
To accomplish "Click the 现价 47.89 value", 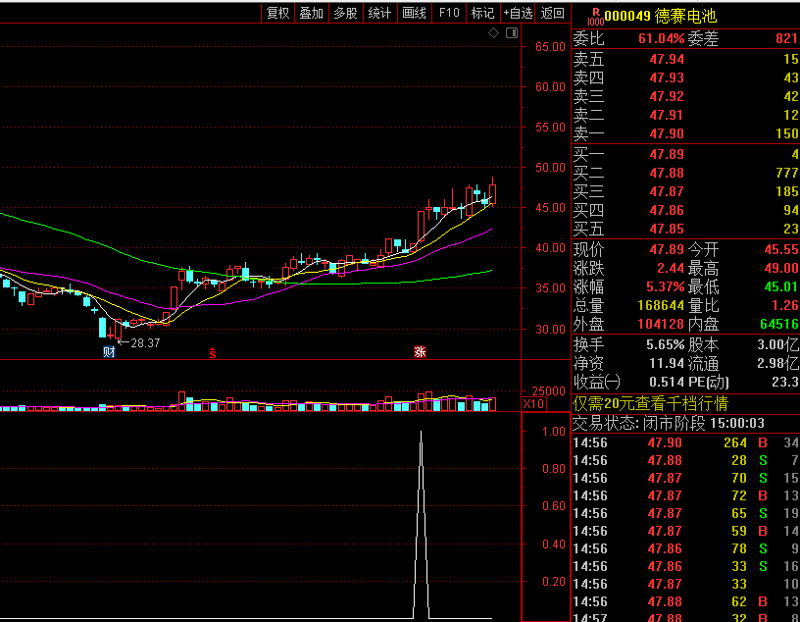I will 667,250.
